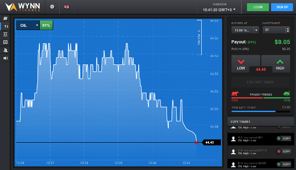Click the square target sidebar icon
This screenshot has width=296, height=170.
(x=6, y=42)
